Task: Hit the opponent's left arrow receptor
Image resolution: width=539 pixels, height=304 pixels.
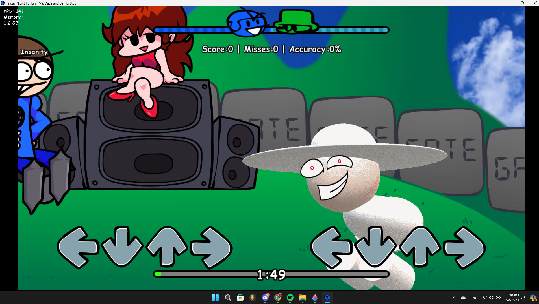Action: coord(78,247)
